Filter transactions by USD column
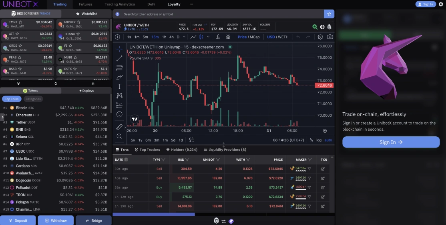Viewport: 446px width, 225px height. tap(187, 160)
